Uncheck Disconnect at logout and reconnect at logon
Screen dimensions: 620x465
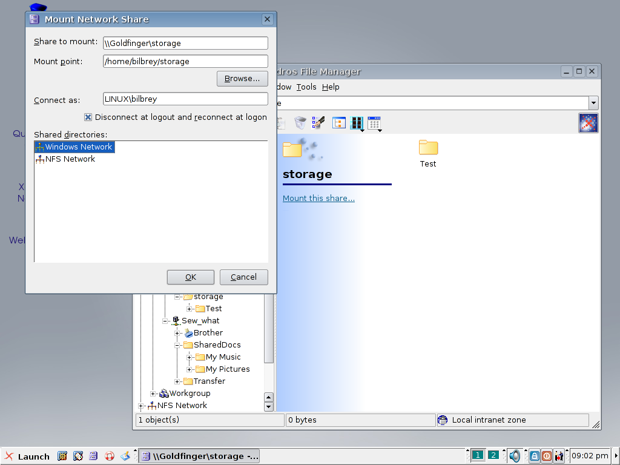(88, 117)
